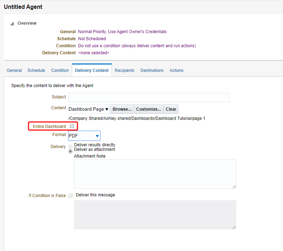Image resolution: width=283 pixels, height=251 pixels.
Task: Collapse the Overview section triangle
Action: click(x=12, y=24)
